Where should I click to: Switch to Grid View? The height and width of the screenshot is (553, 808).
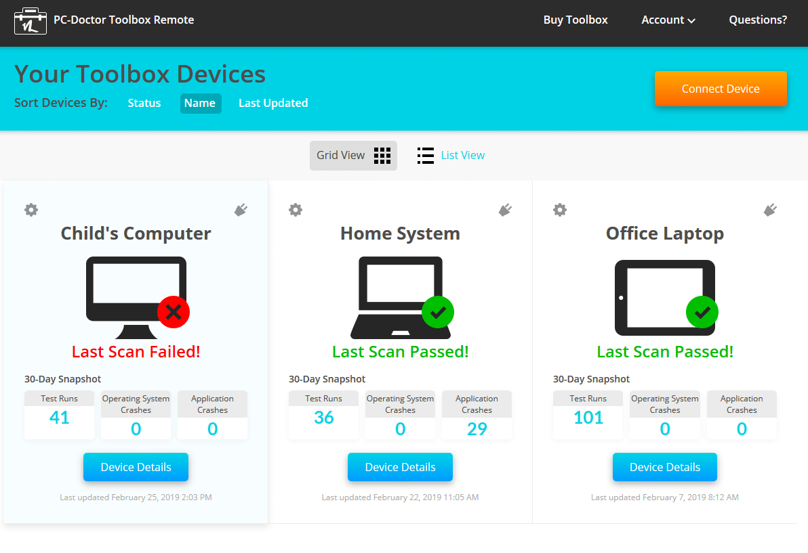[354, 156]
